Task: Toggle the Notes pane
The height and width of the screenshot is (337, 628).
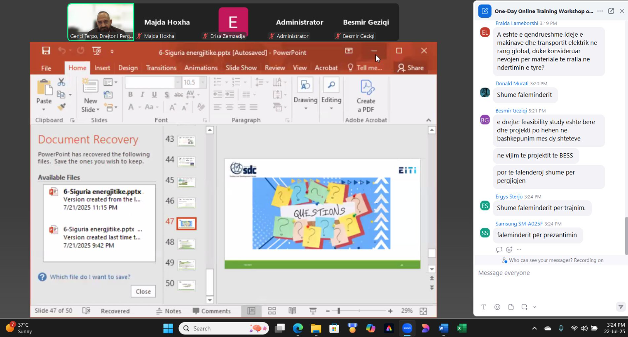Action: click(x=169, y=311)
